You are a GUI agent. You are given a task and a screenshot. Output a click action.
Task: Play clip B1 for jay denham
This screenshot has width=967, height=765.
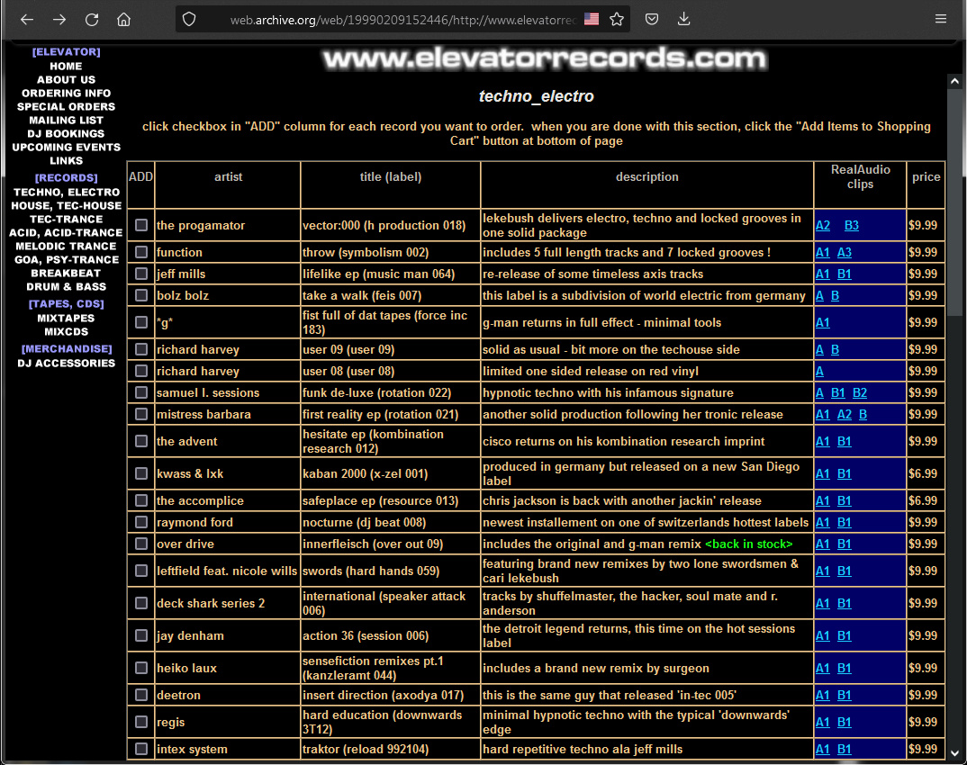tap(845, 635)
